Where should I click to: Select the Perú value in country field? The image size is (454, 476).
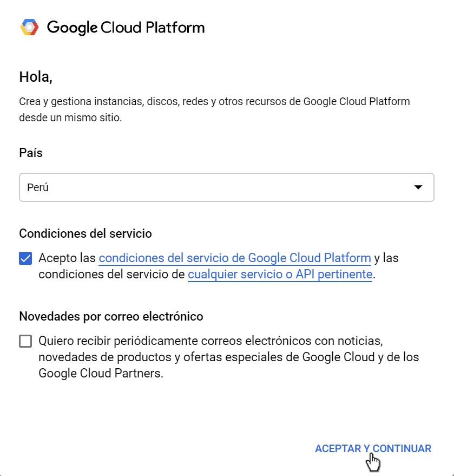(37, 187)
